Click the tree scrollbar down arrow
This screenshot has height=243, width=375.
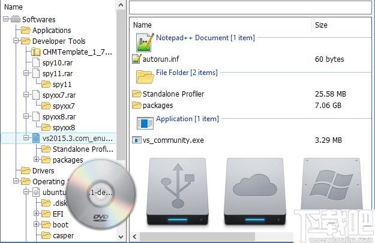click(121, 237)
